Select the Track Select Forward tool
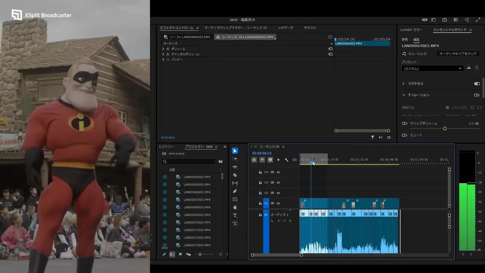This screenshot has height=273, width=485. pyautogui.click(x=235, y=159)
